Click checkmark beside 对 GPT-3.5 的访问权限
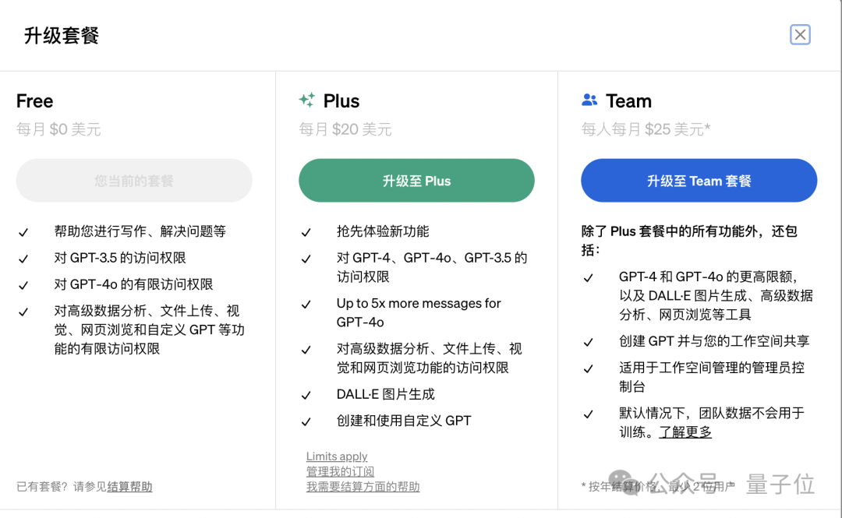Screen dimensions: 842x518 (23, 259)
